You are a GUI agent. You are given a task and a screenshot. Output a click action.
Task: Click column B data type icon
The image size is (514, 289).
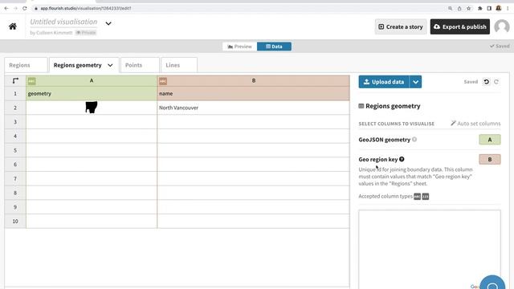click(x=163, y=81)
